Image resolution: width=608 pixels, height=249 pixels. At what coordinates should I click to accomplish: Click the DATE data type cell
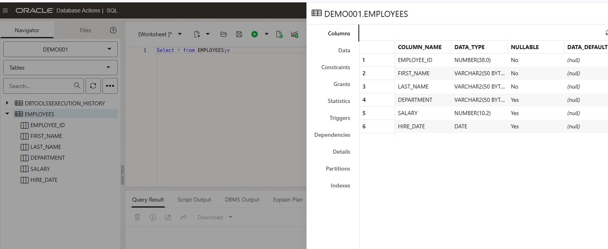[x=479, y=126]
